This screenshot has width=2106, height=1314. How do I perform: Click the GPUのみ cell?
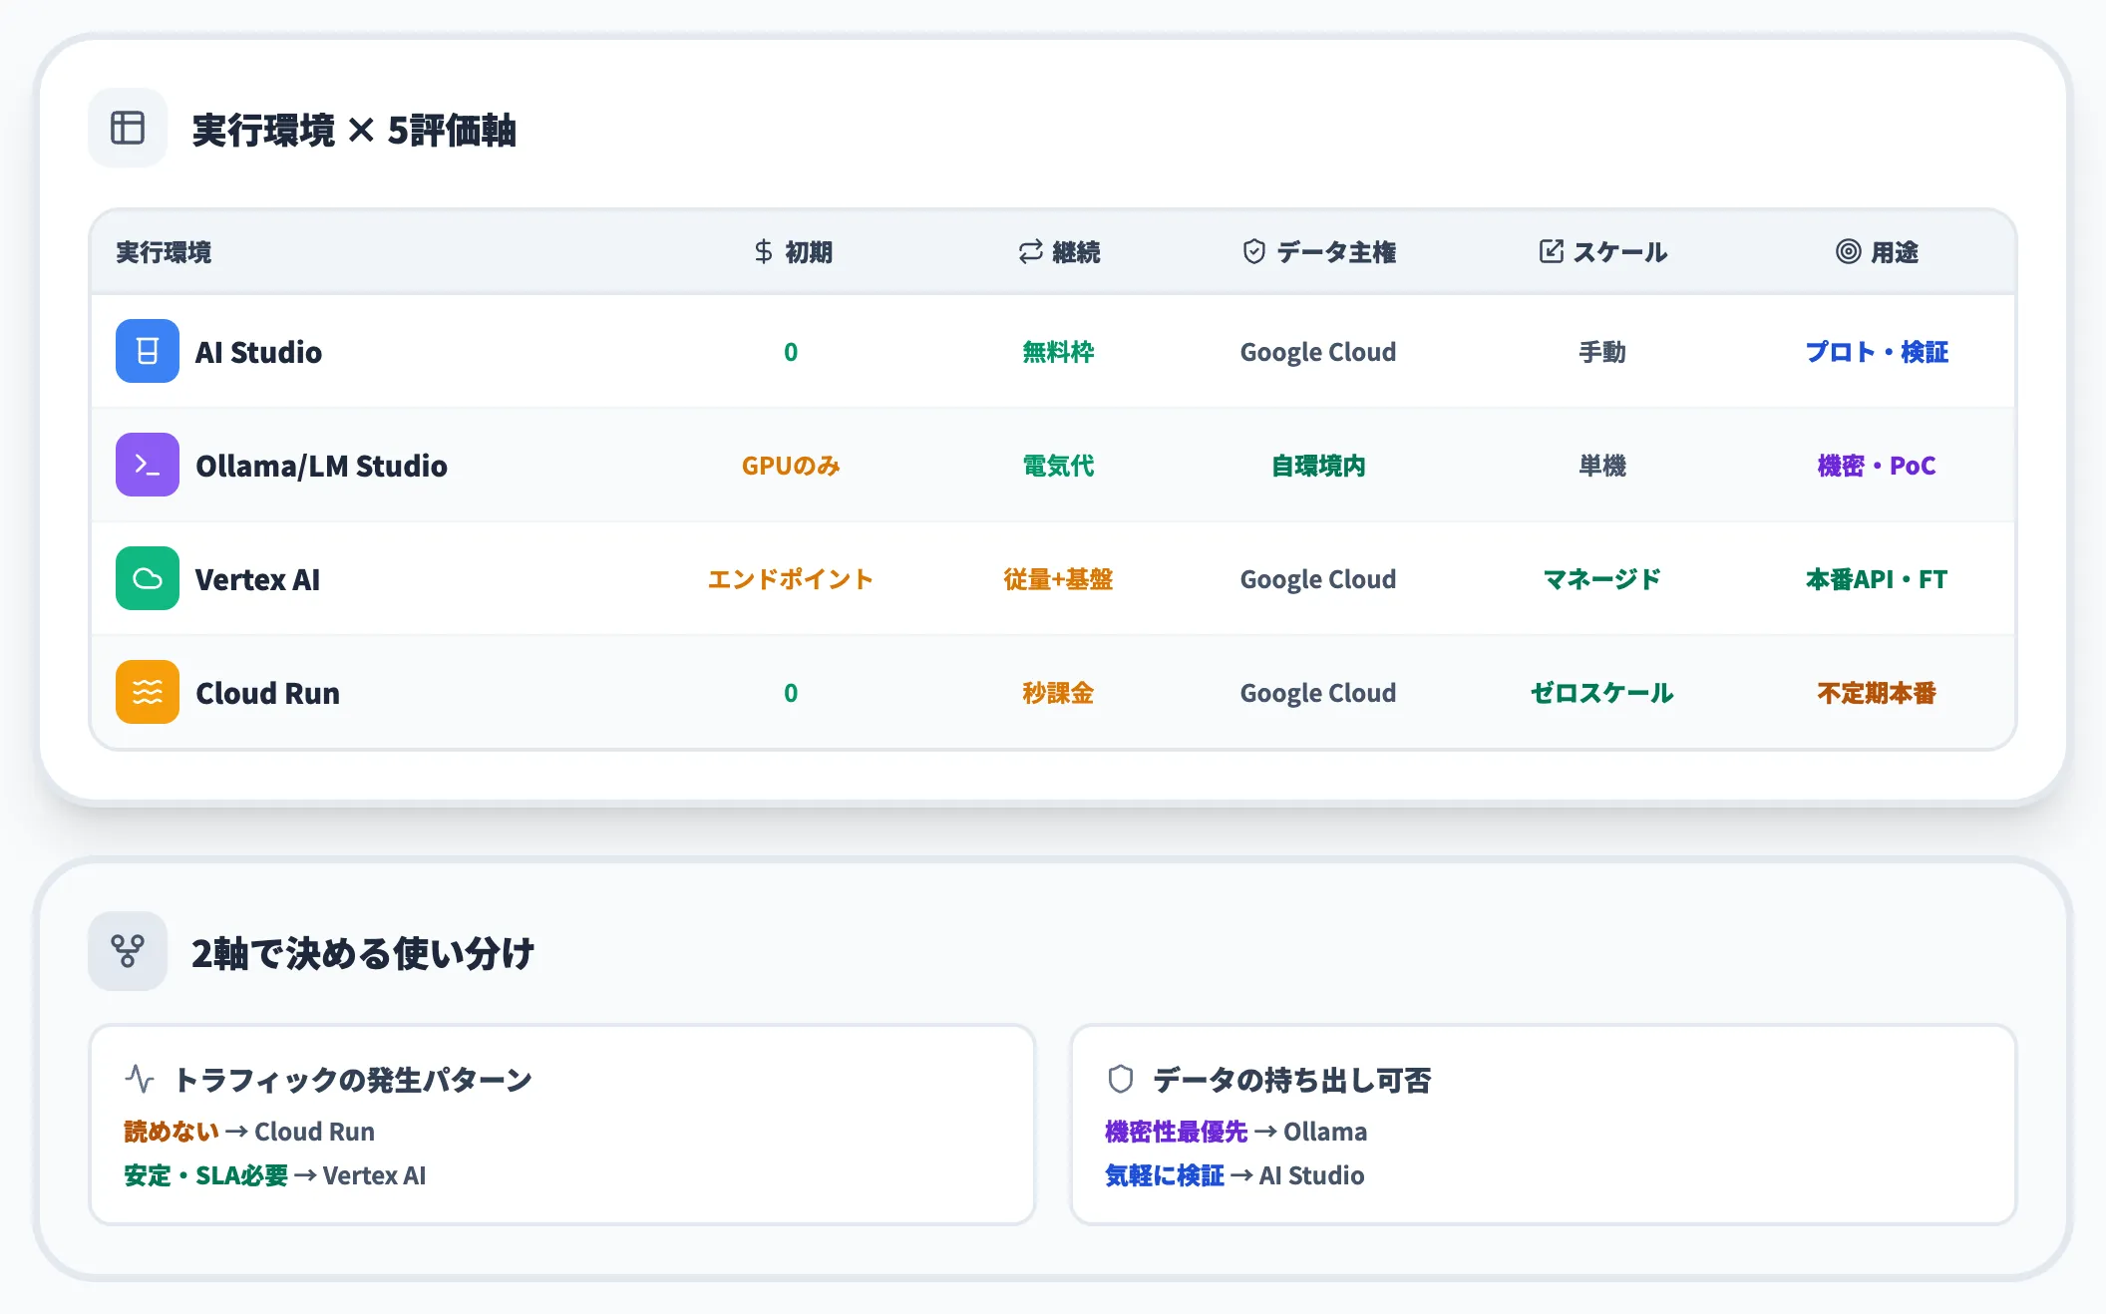pyautogui.click(x=791, y=466)
